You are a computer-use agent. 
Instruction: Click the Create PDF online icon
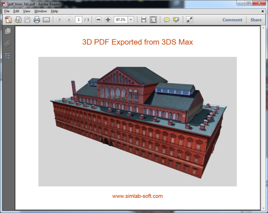tap(8, 19)
